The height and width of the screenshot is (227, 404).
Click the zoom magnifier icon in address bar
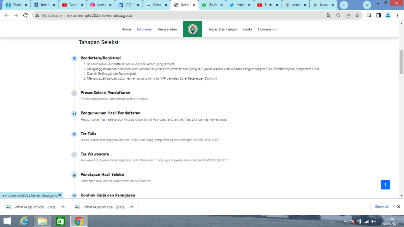click(x=338, y=15)
